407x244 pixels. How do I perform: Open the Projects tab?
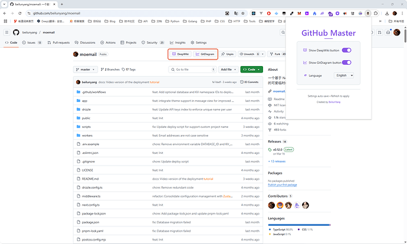click(x=129, y=42)
